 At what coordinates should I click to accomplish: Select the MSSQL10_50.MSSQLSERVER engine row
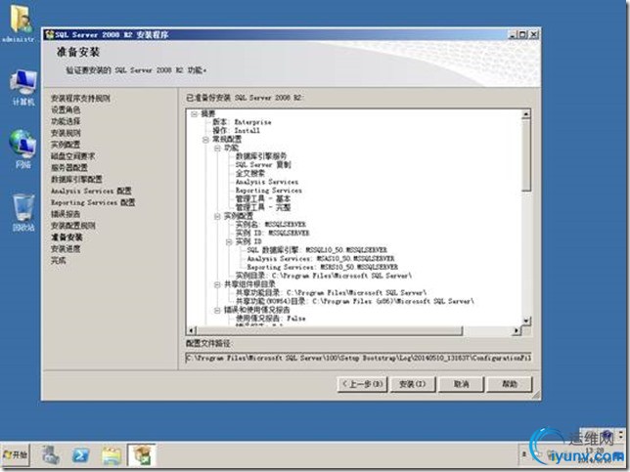coord(317,250)
